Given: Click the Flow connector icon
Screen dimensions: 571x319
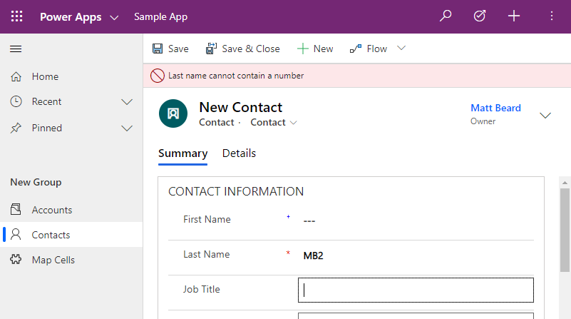Looking at the screenshot, I should [x=356, y=49].
